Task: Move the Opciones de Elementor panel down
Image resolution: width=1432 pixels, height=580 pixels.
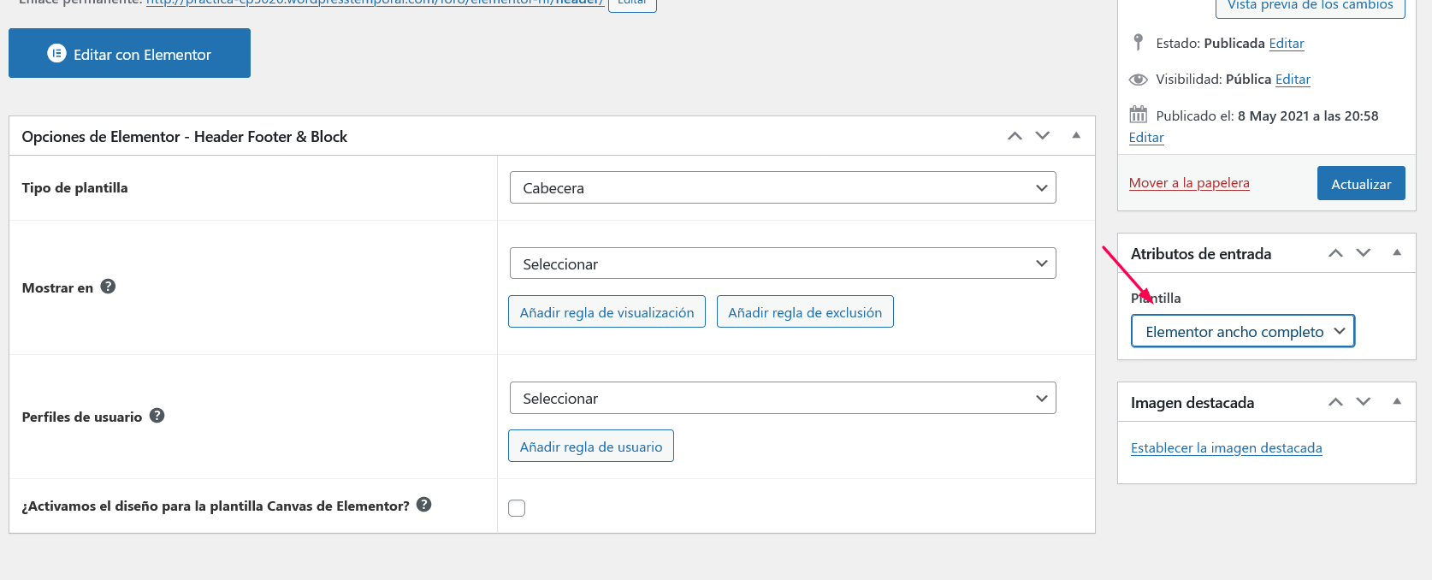Action: [x=1042, y=136]
